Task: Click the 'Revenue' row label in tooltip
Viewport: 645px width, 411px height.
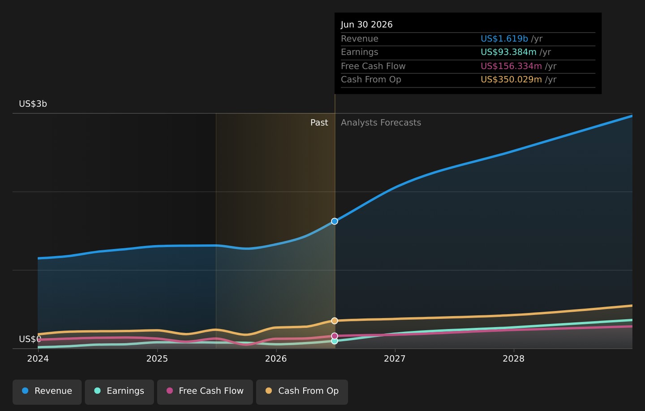Action: [x=360, y=39]
